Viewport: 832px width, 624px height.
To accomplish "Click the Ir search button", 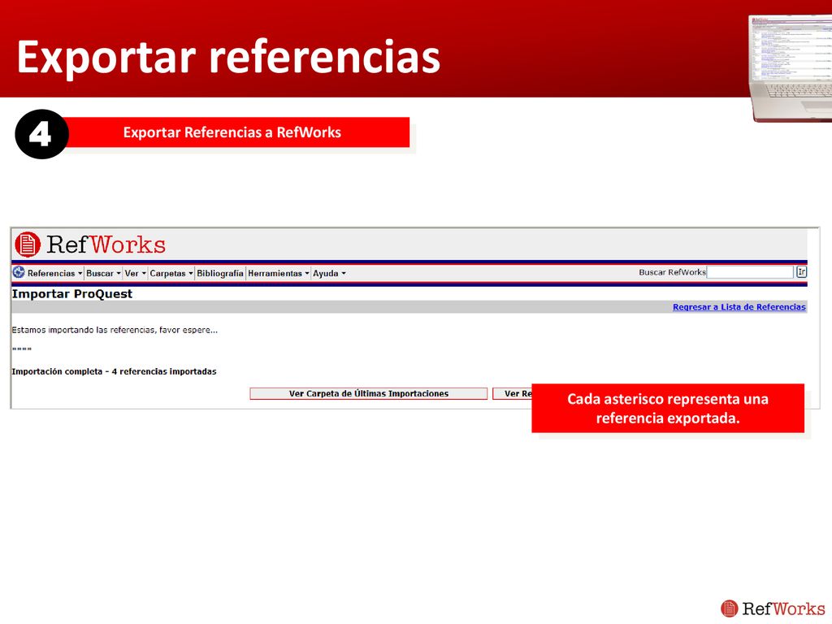I will click(801, 272).
